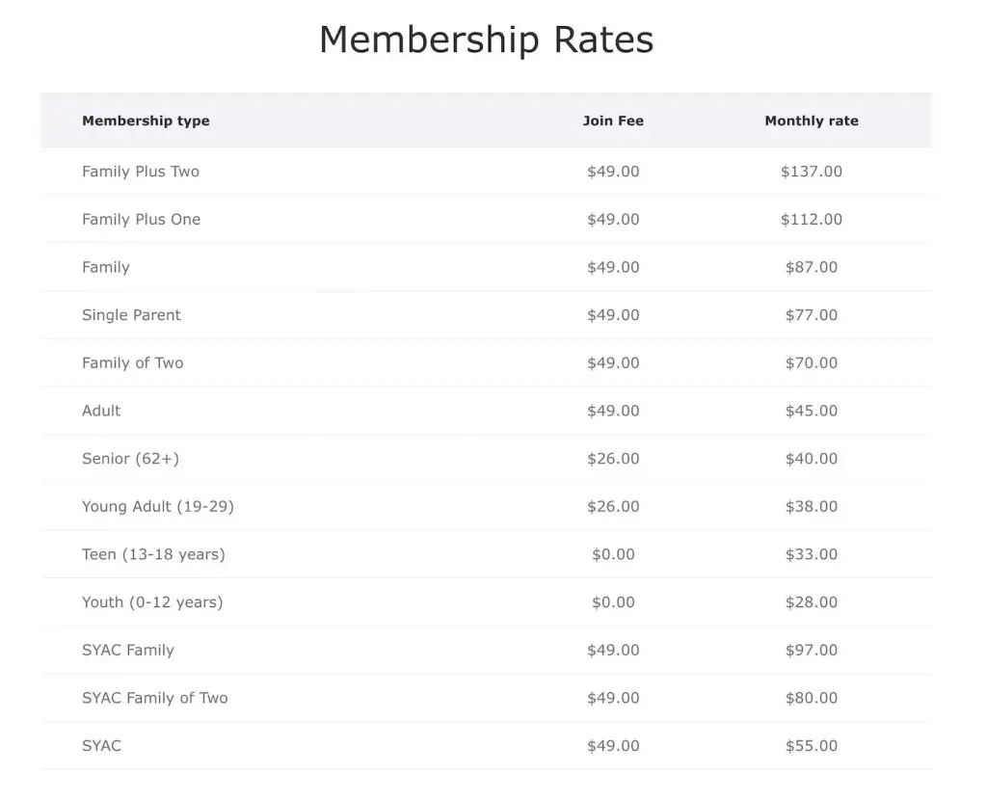Click the $70.00 monthly rate

(x=812, y=362)
